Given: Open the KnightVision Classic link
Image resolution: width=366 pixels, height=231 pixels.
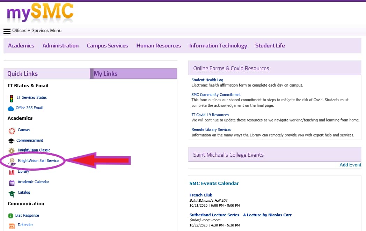Looking at the screenshot, I should click(34, 150).
